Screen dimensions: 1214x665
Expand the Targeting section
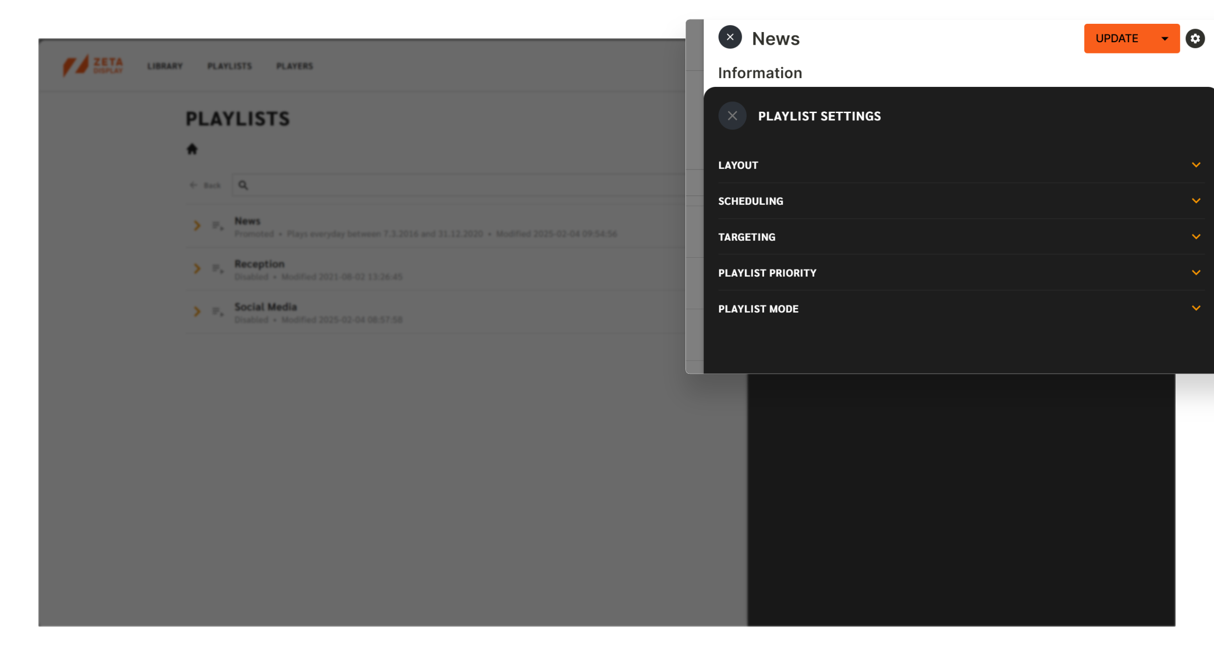(x=961, y=237)
